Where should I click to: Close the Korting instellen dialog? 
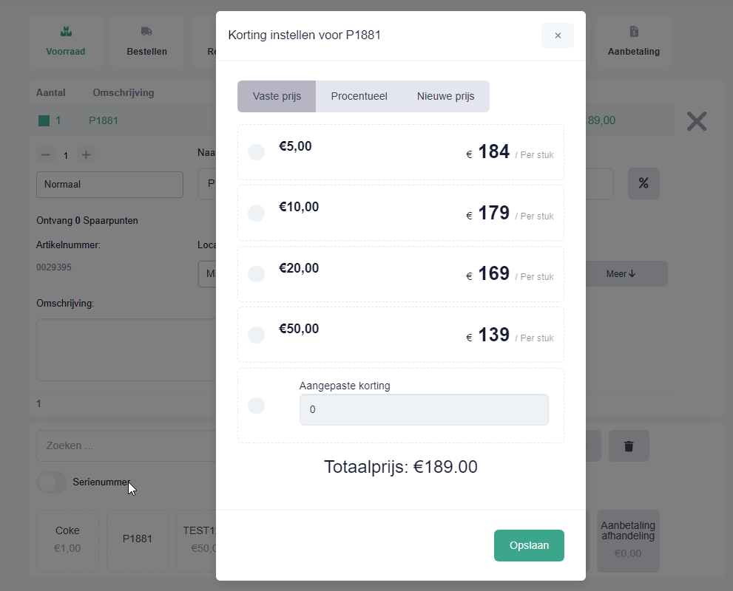tap(558, 35)
